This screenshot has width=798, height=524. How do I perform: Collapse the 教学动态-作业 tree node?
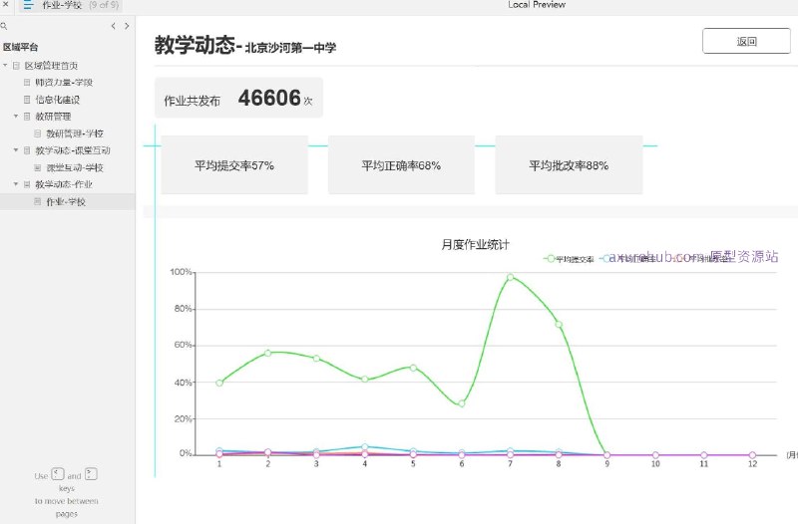point(16,184)
